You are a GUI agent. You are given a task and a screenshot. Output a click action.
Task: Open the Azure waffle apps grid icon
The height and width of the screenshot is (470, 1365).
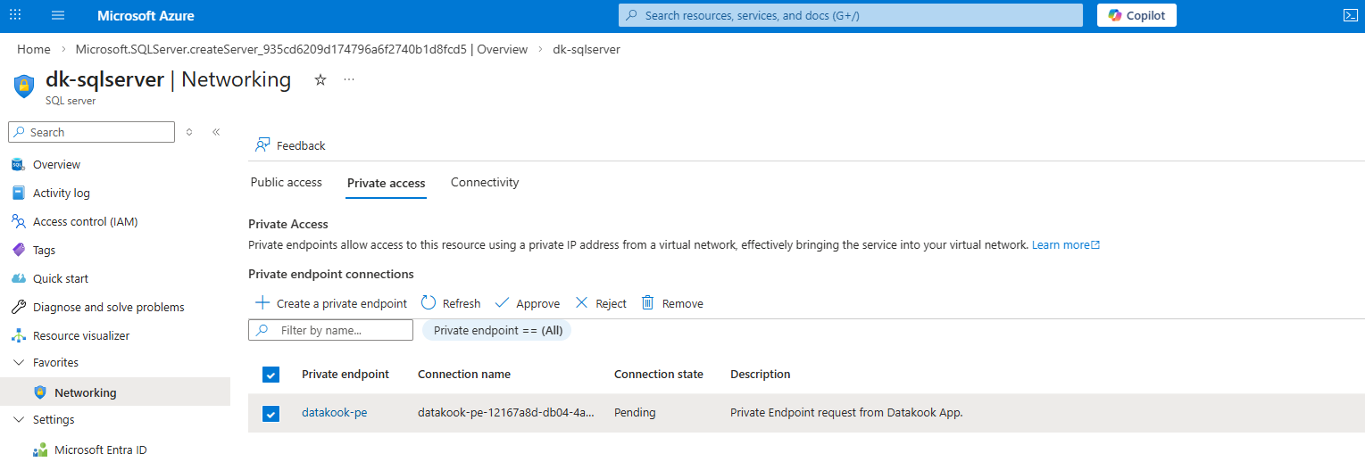(x=15, y=15)
